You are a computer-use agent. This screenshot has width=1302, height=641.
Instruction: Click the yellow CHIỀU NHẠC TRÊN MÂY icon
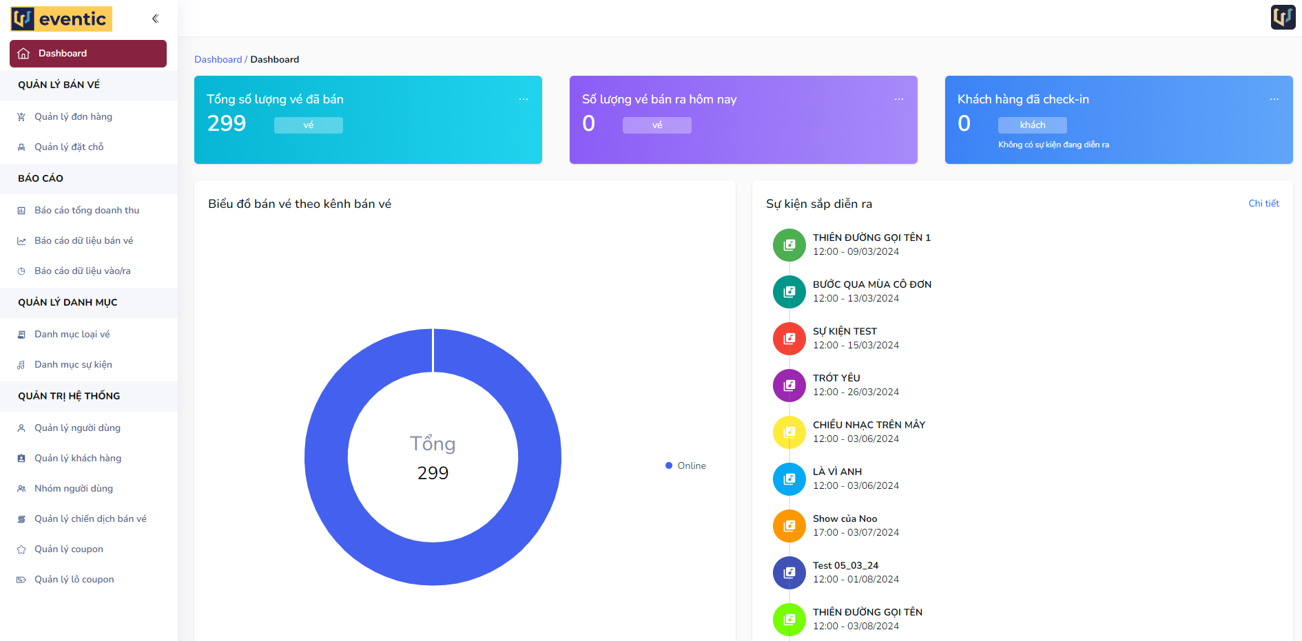(x=789, y=432)
